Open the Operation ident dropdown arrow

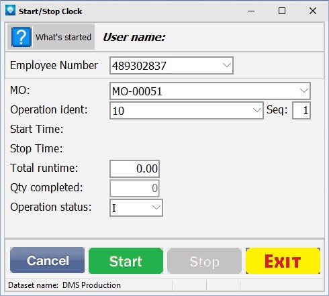pyautogui.click(x=256, y=110)
